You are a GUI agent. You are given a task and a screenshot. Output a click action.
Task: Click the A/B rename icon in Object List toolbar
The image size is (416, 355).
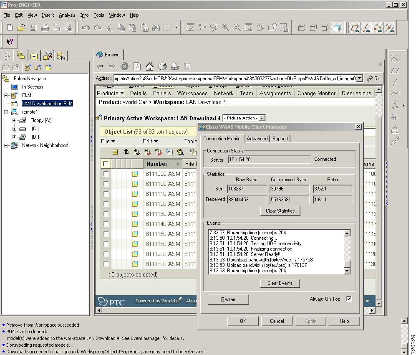[193, 152]
